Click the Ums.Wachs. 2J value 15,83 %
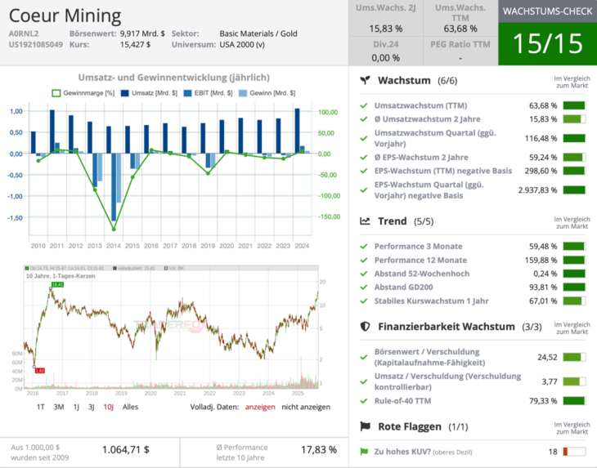 click(x=386, y=29)
